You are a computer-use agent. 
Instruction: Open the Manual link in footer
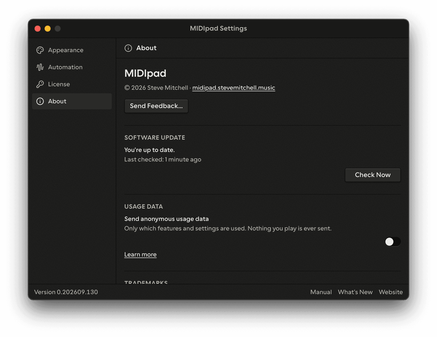click(321, 292)
